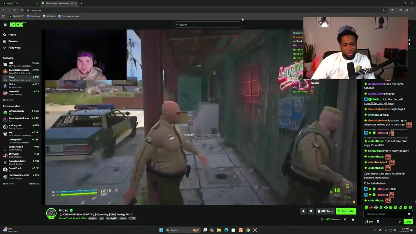
Task: Open mateo2lit channel in Following
Action: click(21, 93)
